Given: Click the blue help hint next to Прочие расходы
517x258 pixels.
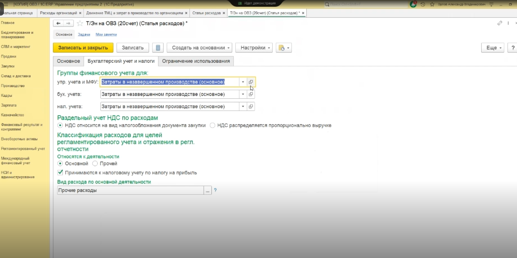Looking at the screenshot, I should (x=215, y=190).
